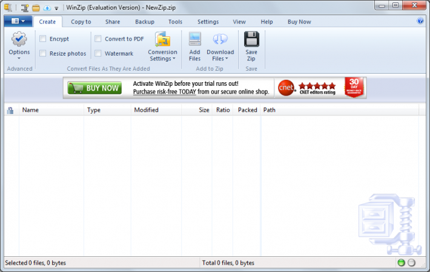
Task: Click the WinZip application icon in title bar
Action: [x=8, y=7]
